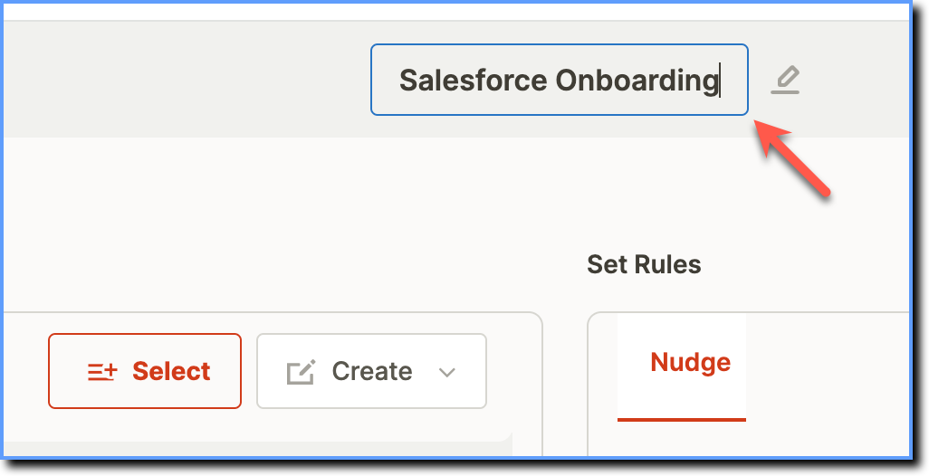
Task: Click the gray header bar left of title
Action: 184,80
